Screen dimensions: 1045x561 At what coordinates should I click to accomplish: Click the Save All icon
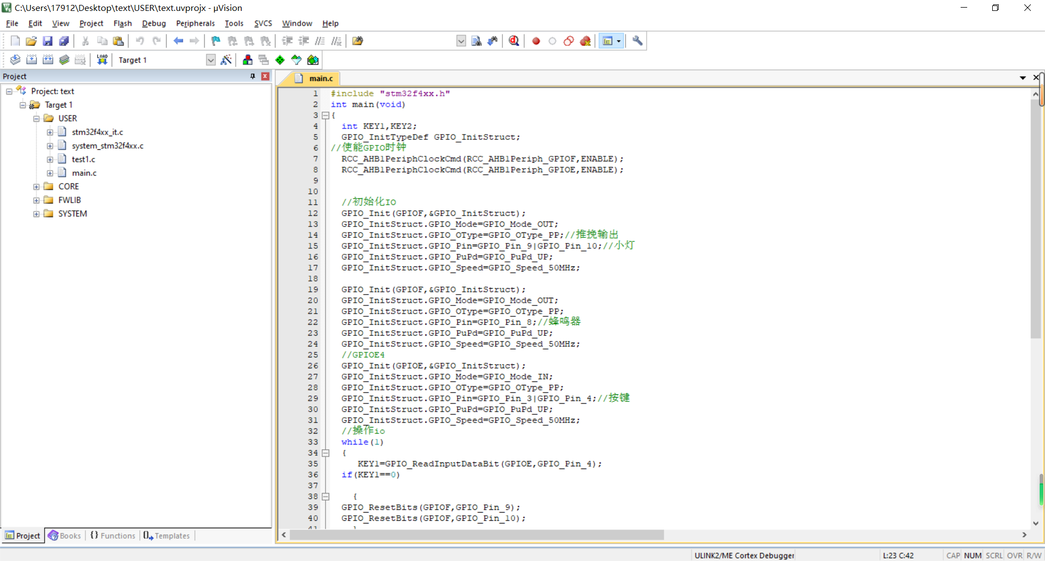click(x=64, y=41)
